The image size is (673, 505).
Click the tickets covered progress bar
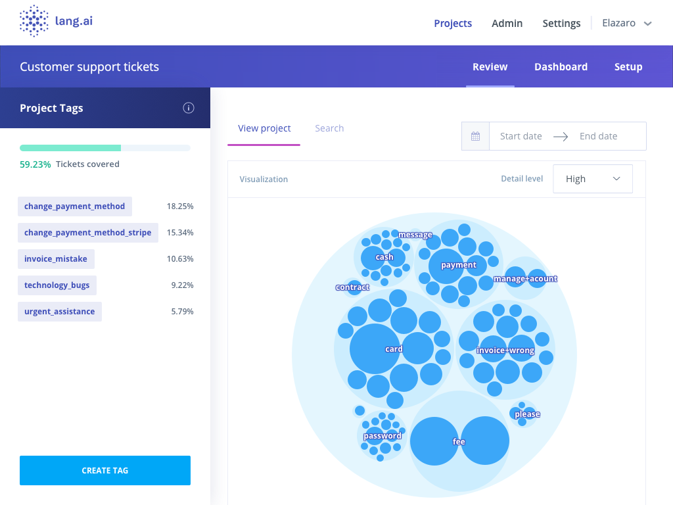click(105, 148)
